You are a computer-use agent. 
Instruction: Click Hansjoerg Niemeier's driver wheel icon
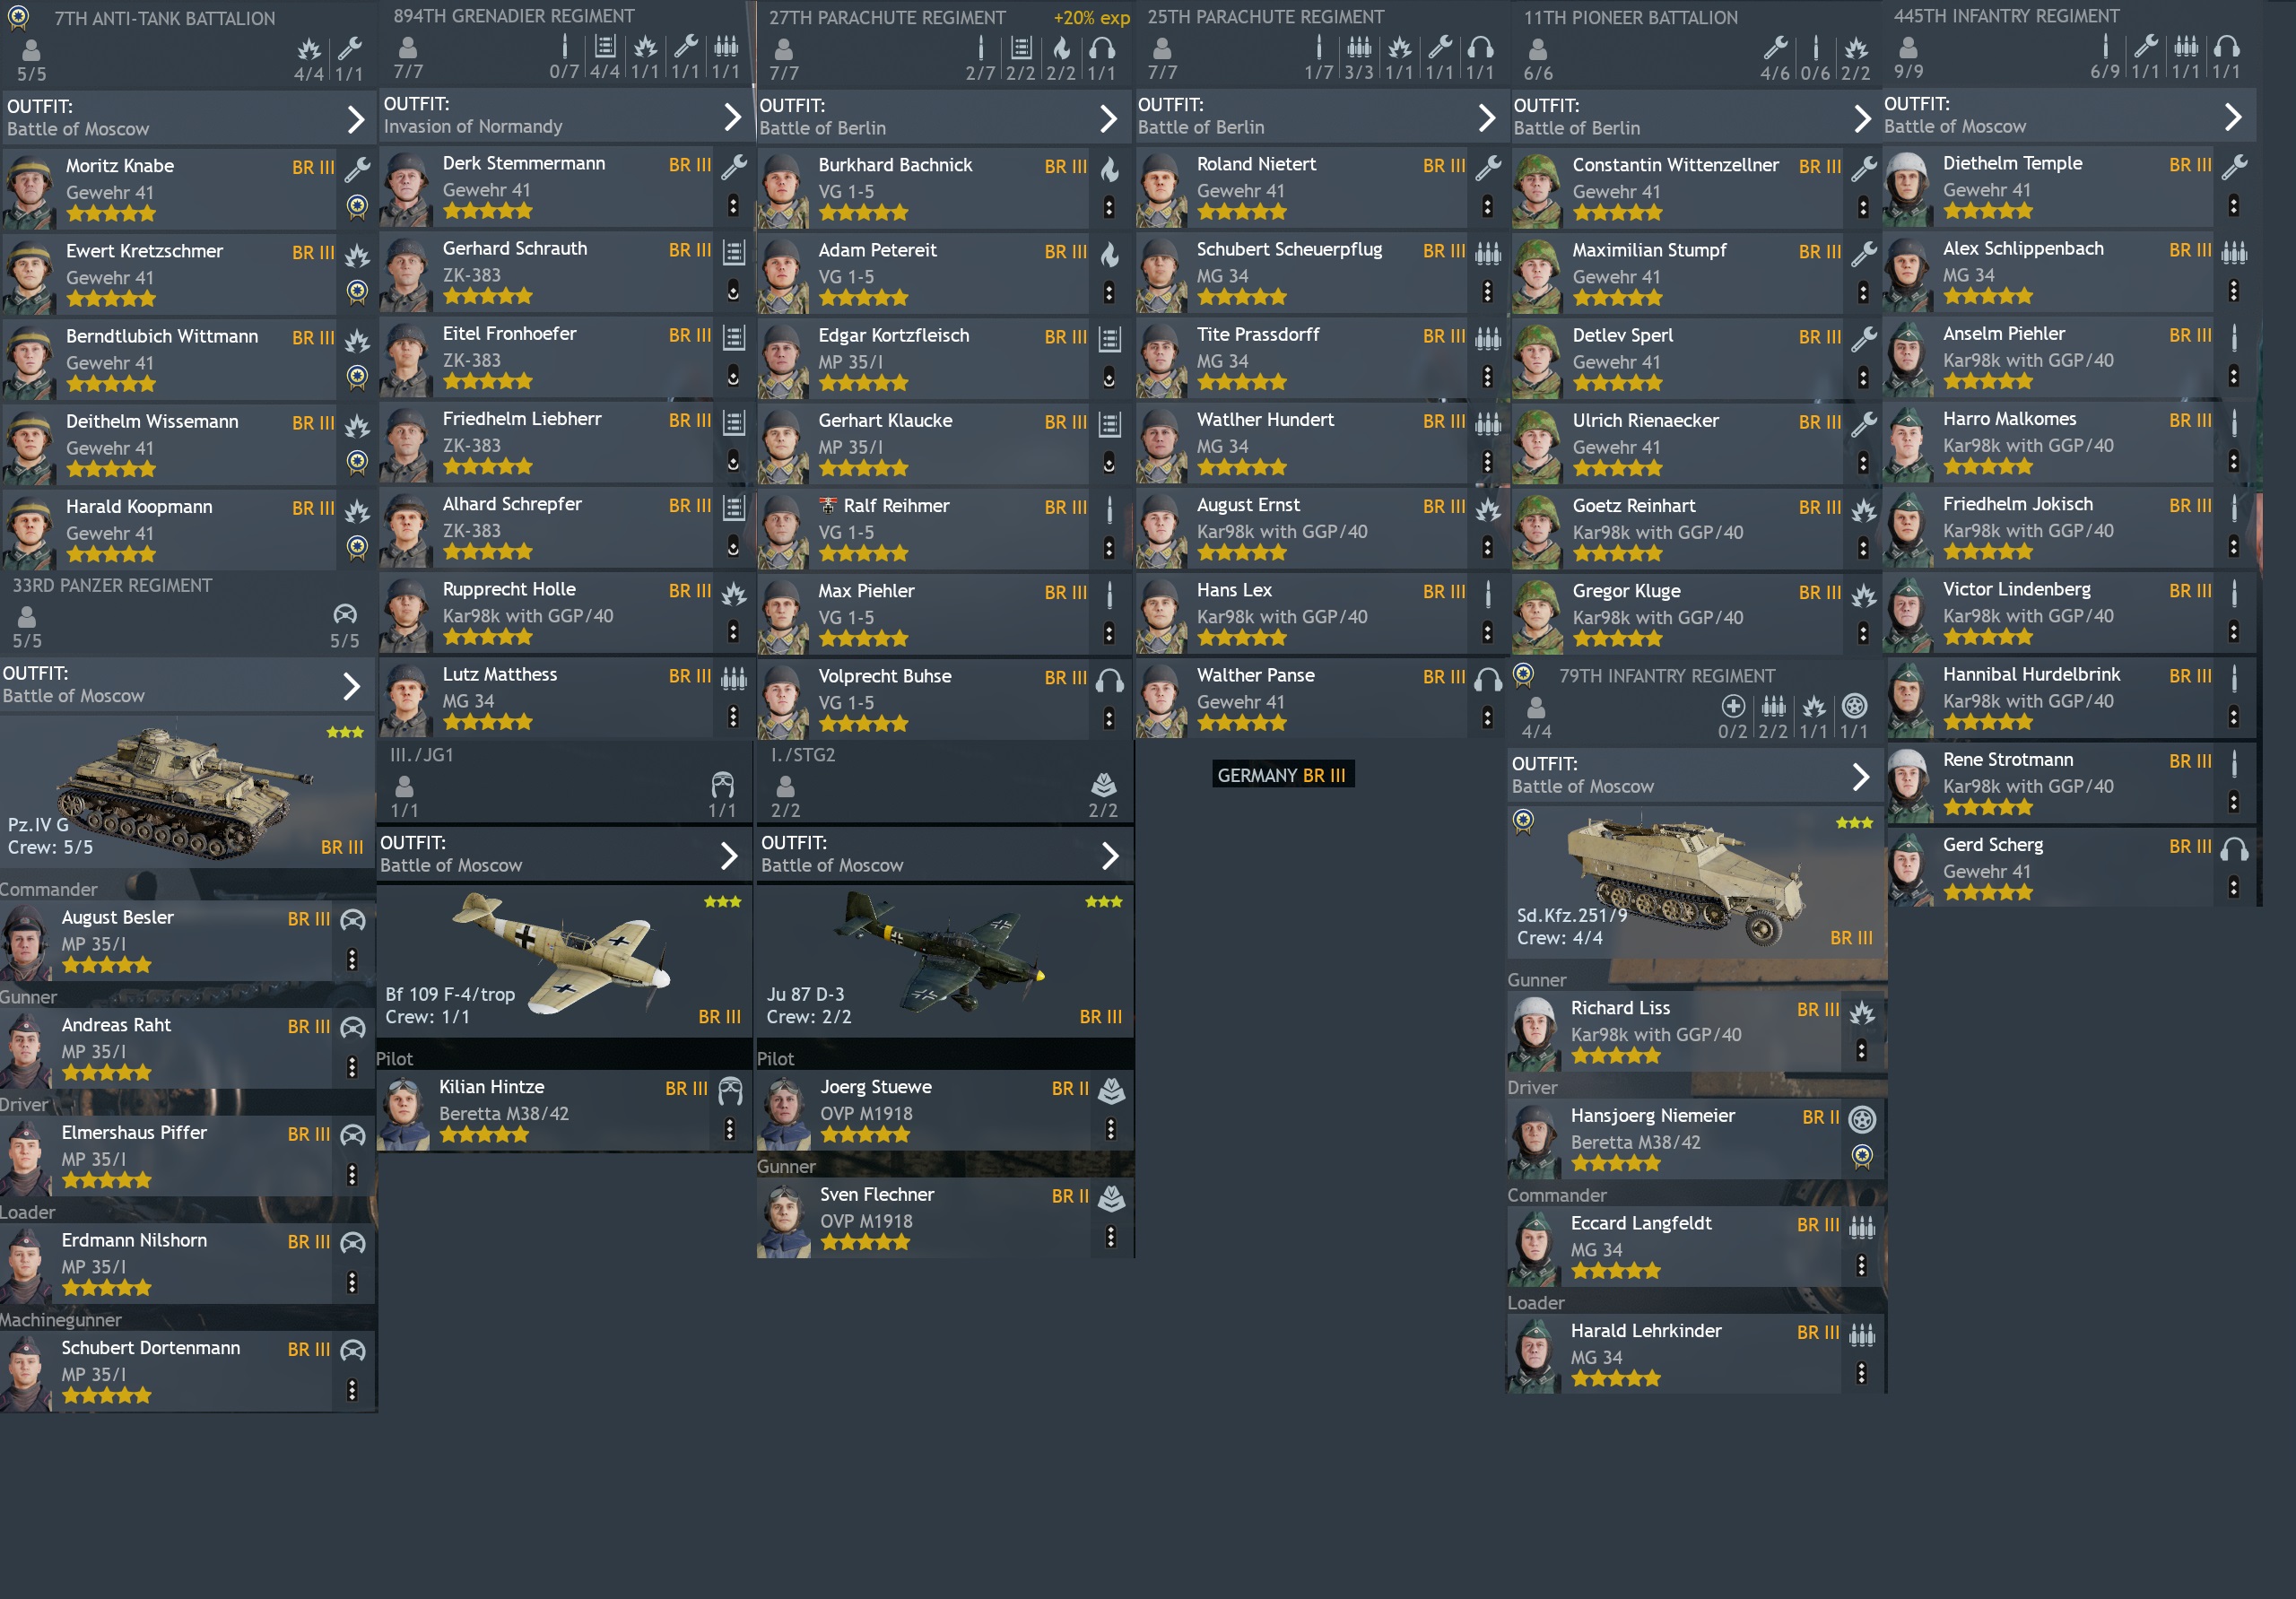click(1862, 1119)
